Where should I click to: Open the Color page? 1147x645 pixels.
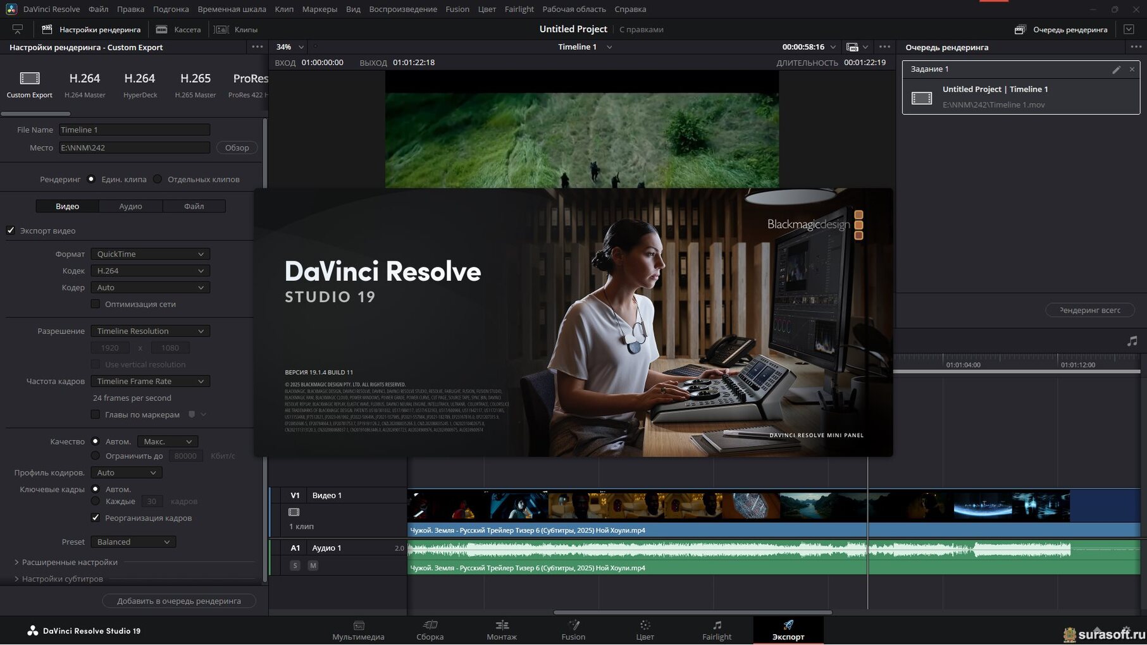point(645,630)
